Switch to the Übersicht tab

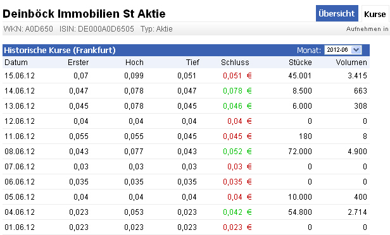coord(337,13)
